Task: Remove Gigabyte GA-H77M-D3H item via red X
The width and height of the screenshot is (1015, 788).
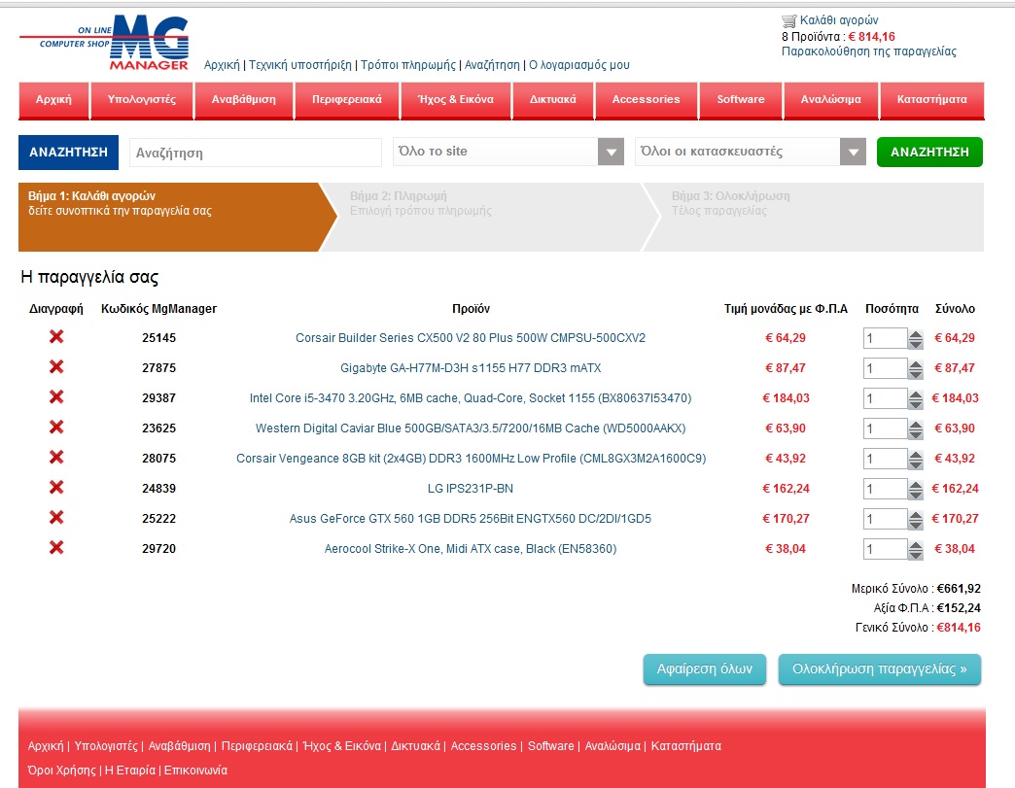Action: 56,367
